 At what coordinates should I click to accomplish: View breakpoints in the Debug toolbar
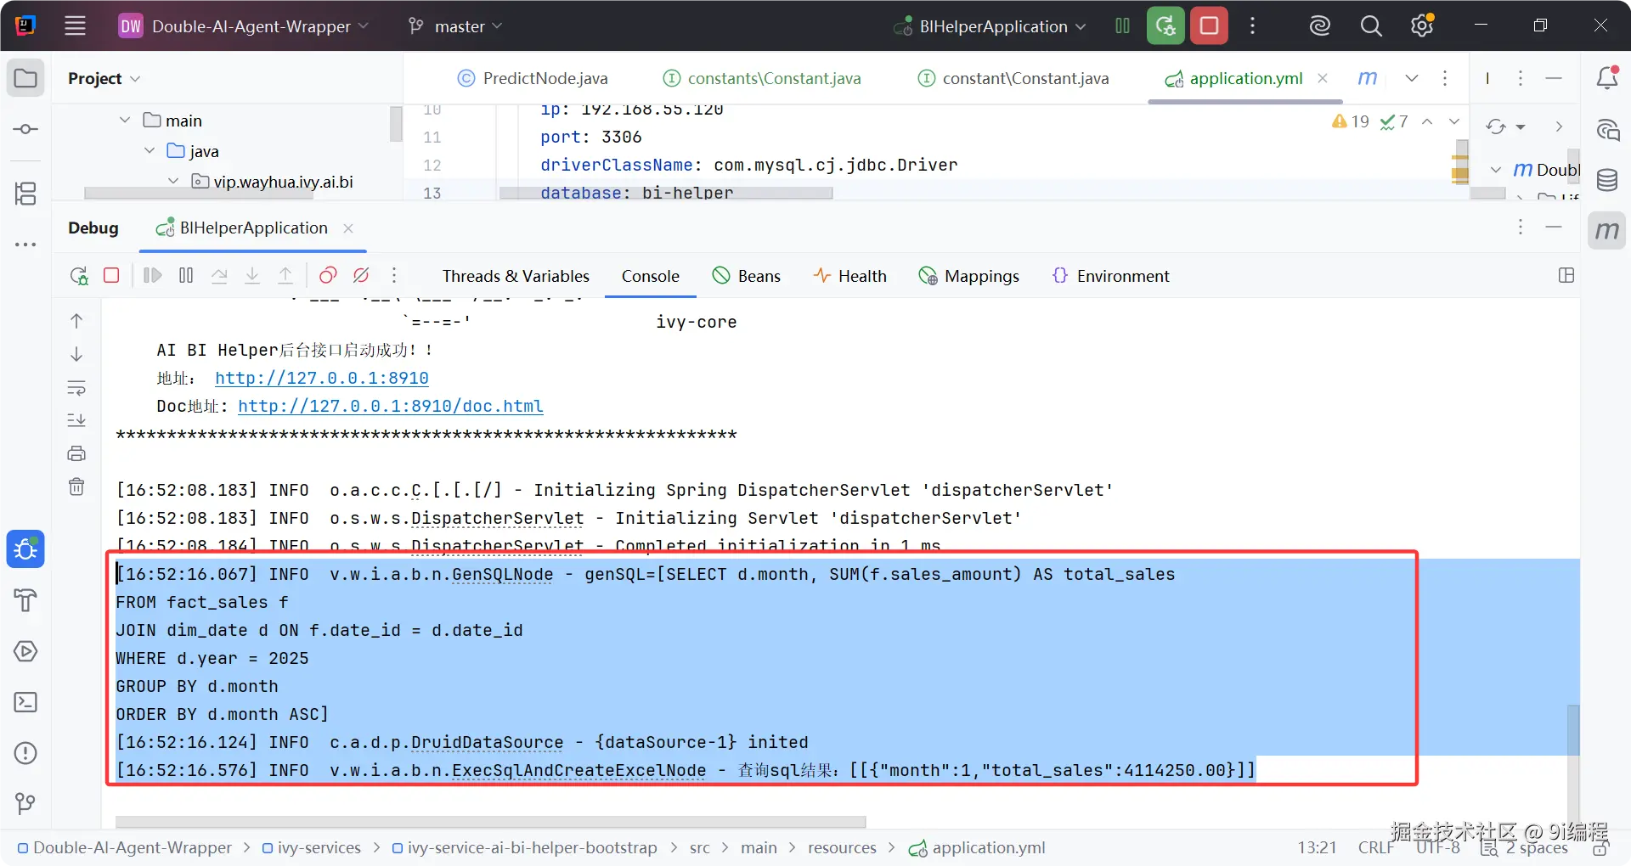[328, 275]
